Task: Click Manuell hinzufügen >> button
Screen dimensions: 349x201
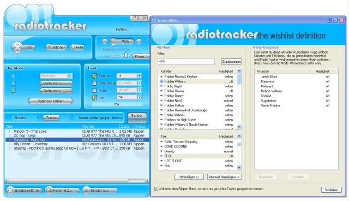Action: 224,177
